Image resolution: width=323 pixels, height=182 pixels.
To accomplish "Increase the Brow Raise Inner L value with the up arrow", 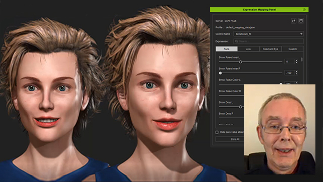I will 296,61.
